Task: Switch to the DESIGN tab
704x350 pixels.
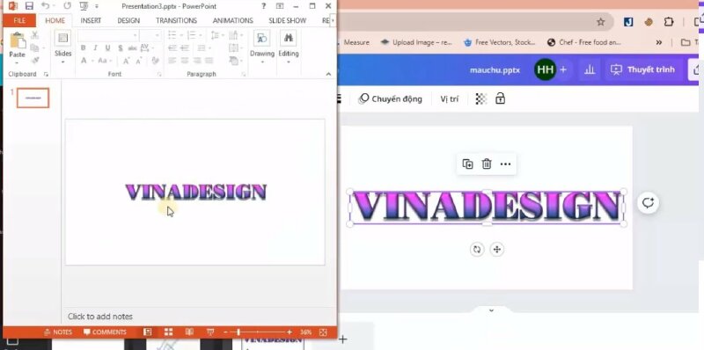Action: click(x=128, y=20)
